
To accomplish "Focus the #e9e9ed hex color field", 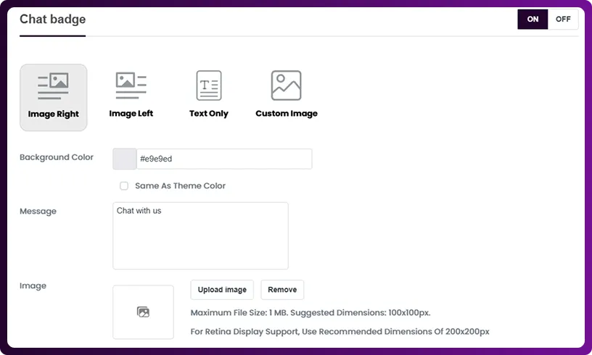I will tap(224, 159).
